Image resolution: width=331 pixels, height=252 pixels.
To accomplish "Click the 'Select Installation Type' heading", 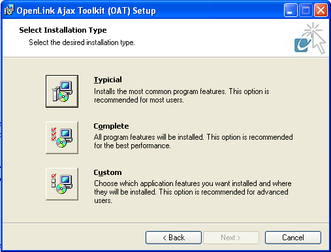I will pos(63,30).
